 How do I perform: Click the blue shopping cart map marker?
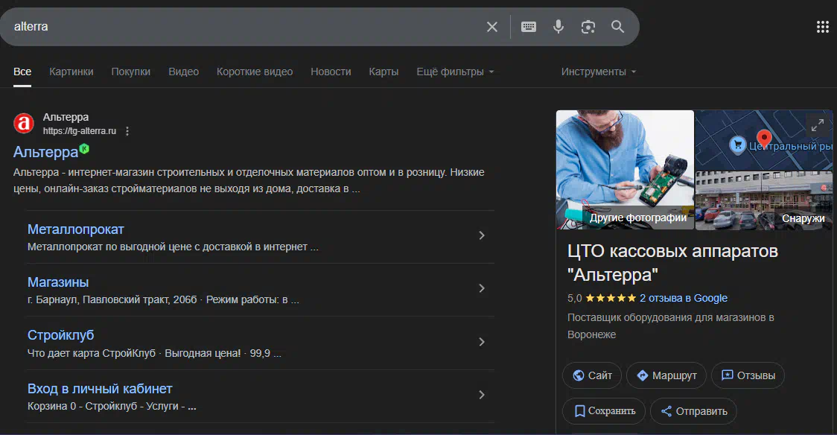738,145
